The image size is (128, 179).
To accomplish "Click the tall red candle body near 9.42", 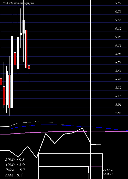I will point(26,49).
